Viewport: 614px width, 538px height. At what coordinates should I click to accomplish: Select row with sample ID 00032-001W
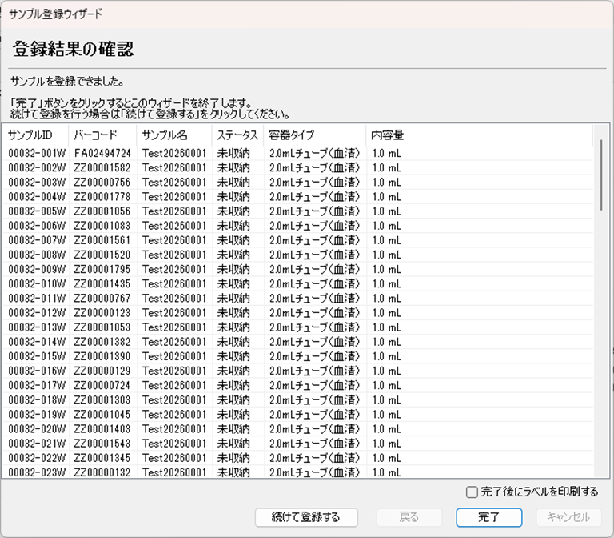[x=36, y=153]
